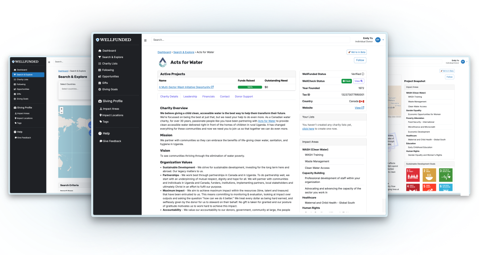The width and height of the screenshot is (479, 255).
Task: Open user account dropdown arrow in front window
Action: (383, 40)
